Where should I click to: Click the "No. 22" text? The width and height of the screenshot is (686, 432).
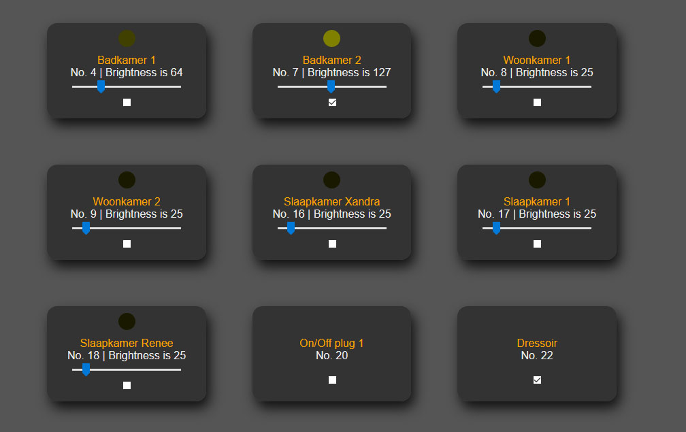[x=537, y=356]
